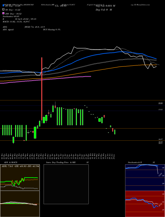Click the Avg Vol: 0.031 M label
The image size is (165, 217).
(105, 6)
